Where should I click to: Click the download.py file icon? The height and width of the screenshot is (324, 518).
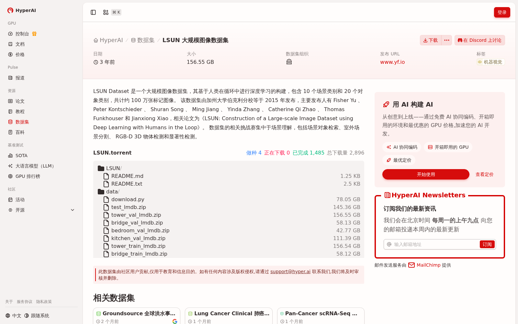coord(106,199)
